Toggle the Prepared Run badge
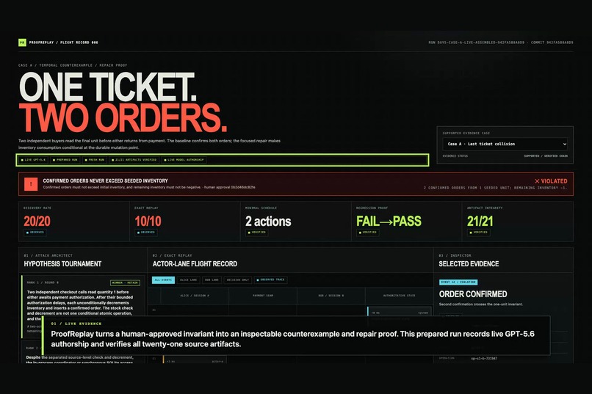The width and height of the screenshot is (592, 394). (65, 160)
